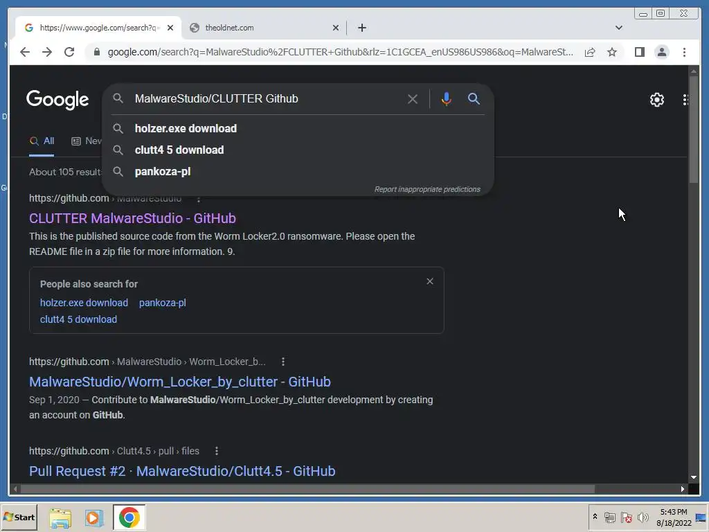Click the vertical scrollbar thumb
Image resolution: width=709 pixels, height=532 pixels.
pyautogui.click(x=694, y=129)
